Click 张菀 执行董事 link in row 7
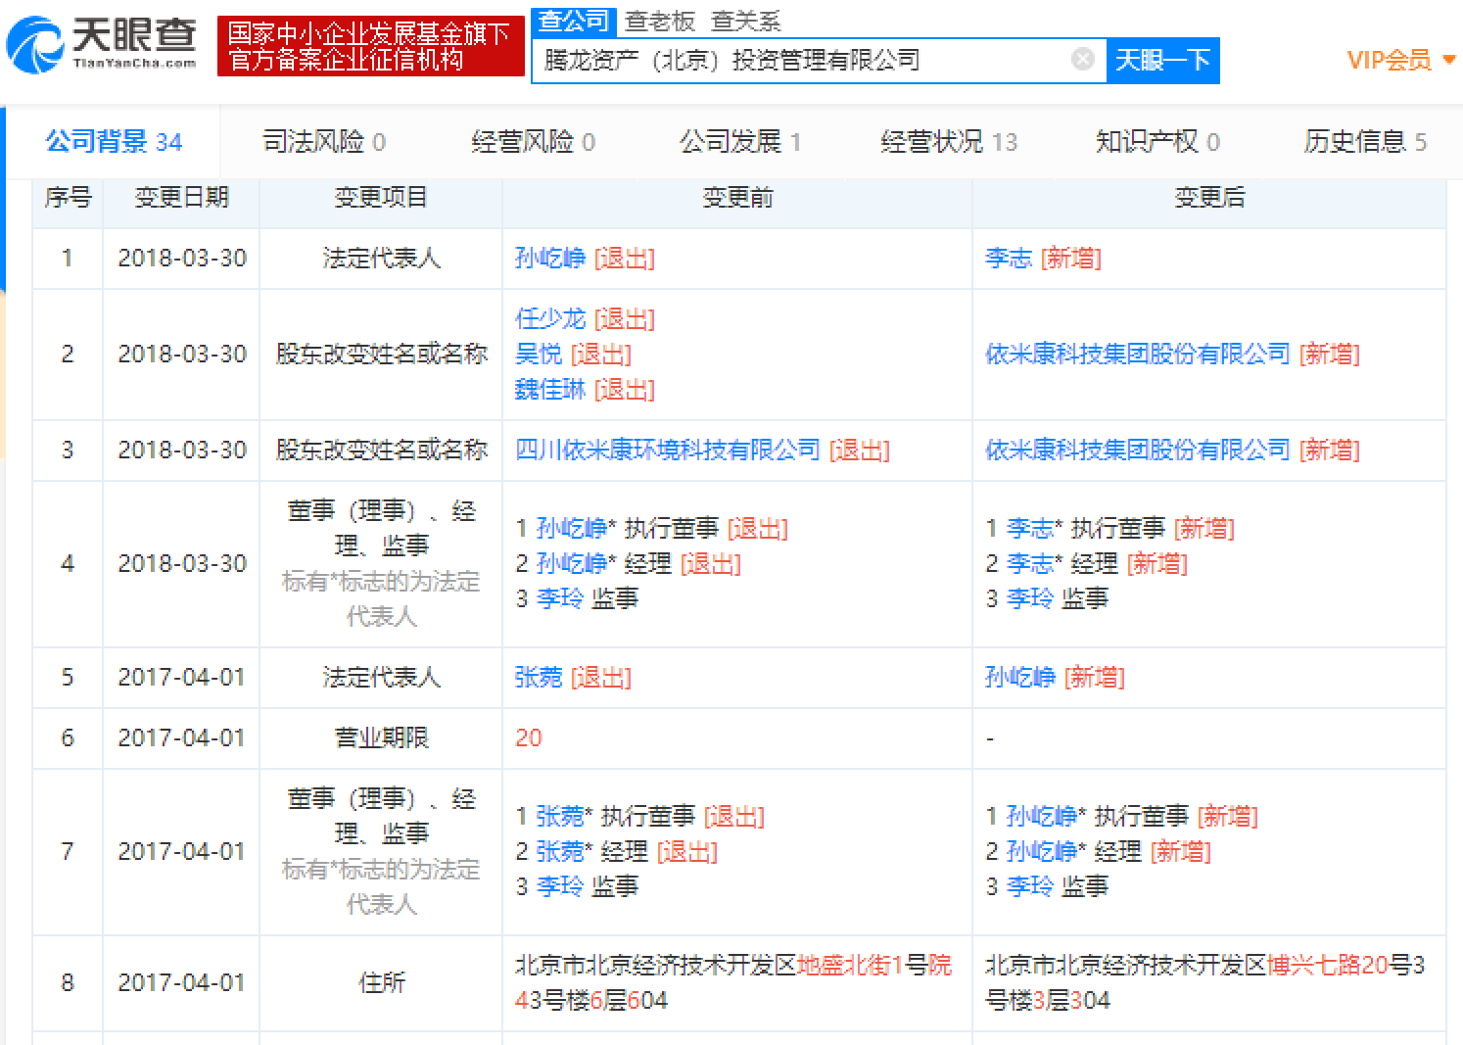 click(x=560, y=817)
